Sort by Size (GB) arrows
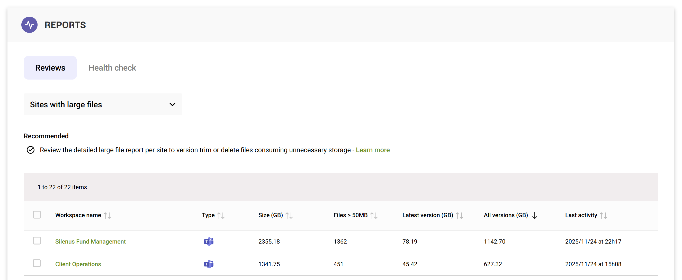The height and width of the screenshot is (280, 682). (289, 215)
